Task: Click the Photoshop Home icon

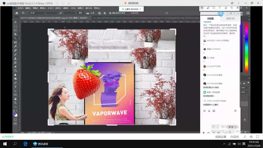Action: click(x=17, y=13)
